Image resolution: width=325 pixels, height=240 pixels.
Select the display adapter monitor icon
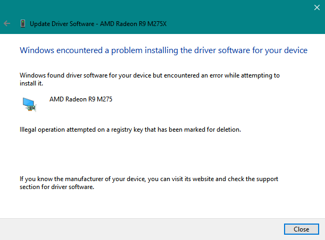tap(29, 105)
